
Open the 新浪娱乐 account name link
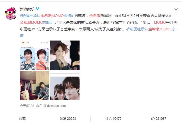coord(27,9)
